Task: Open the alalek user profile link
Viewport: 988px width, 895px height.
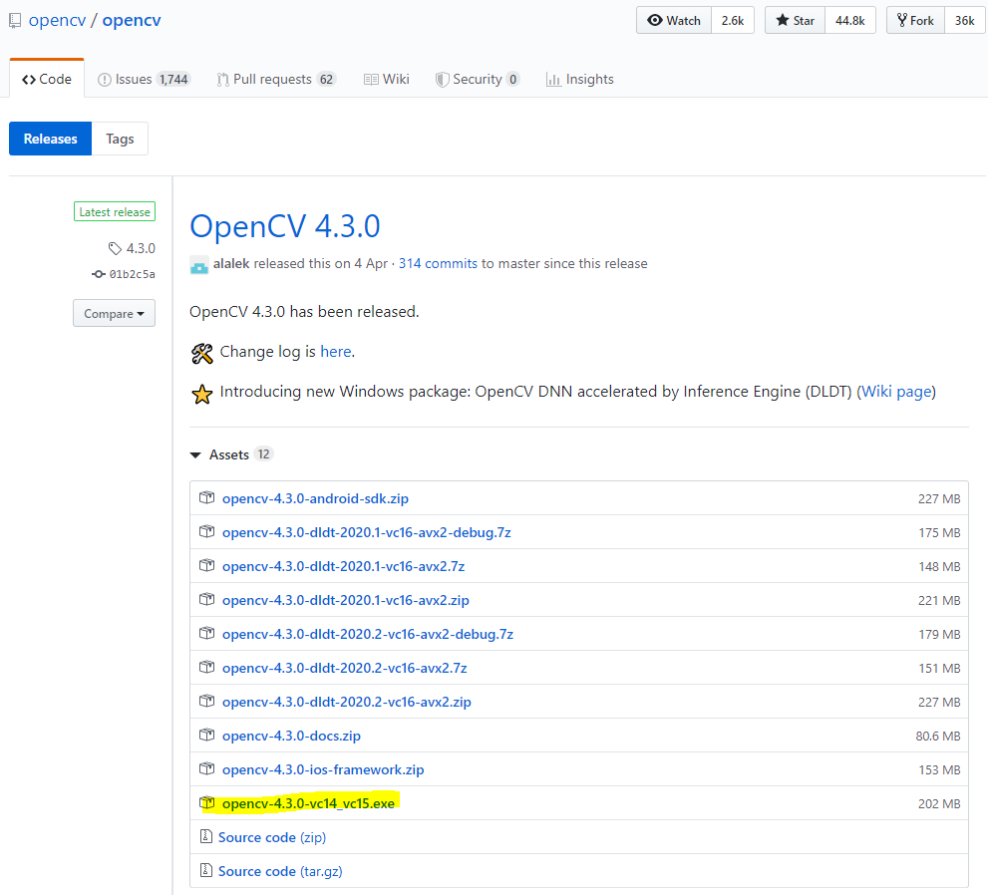Action: [231, 263]
